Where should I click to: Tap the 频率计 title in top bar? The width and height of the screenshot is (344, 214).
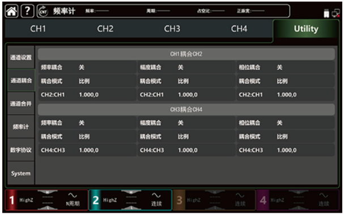(64, 11)
